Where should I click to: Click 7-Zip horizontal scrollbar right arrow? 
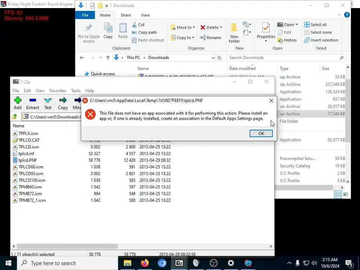271,246
